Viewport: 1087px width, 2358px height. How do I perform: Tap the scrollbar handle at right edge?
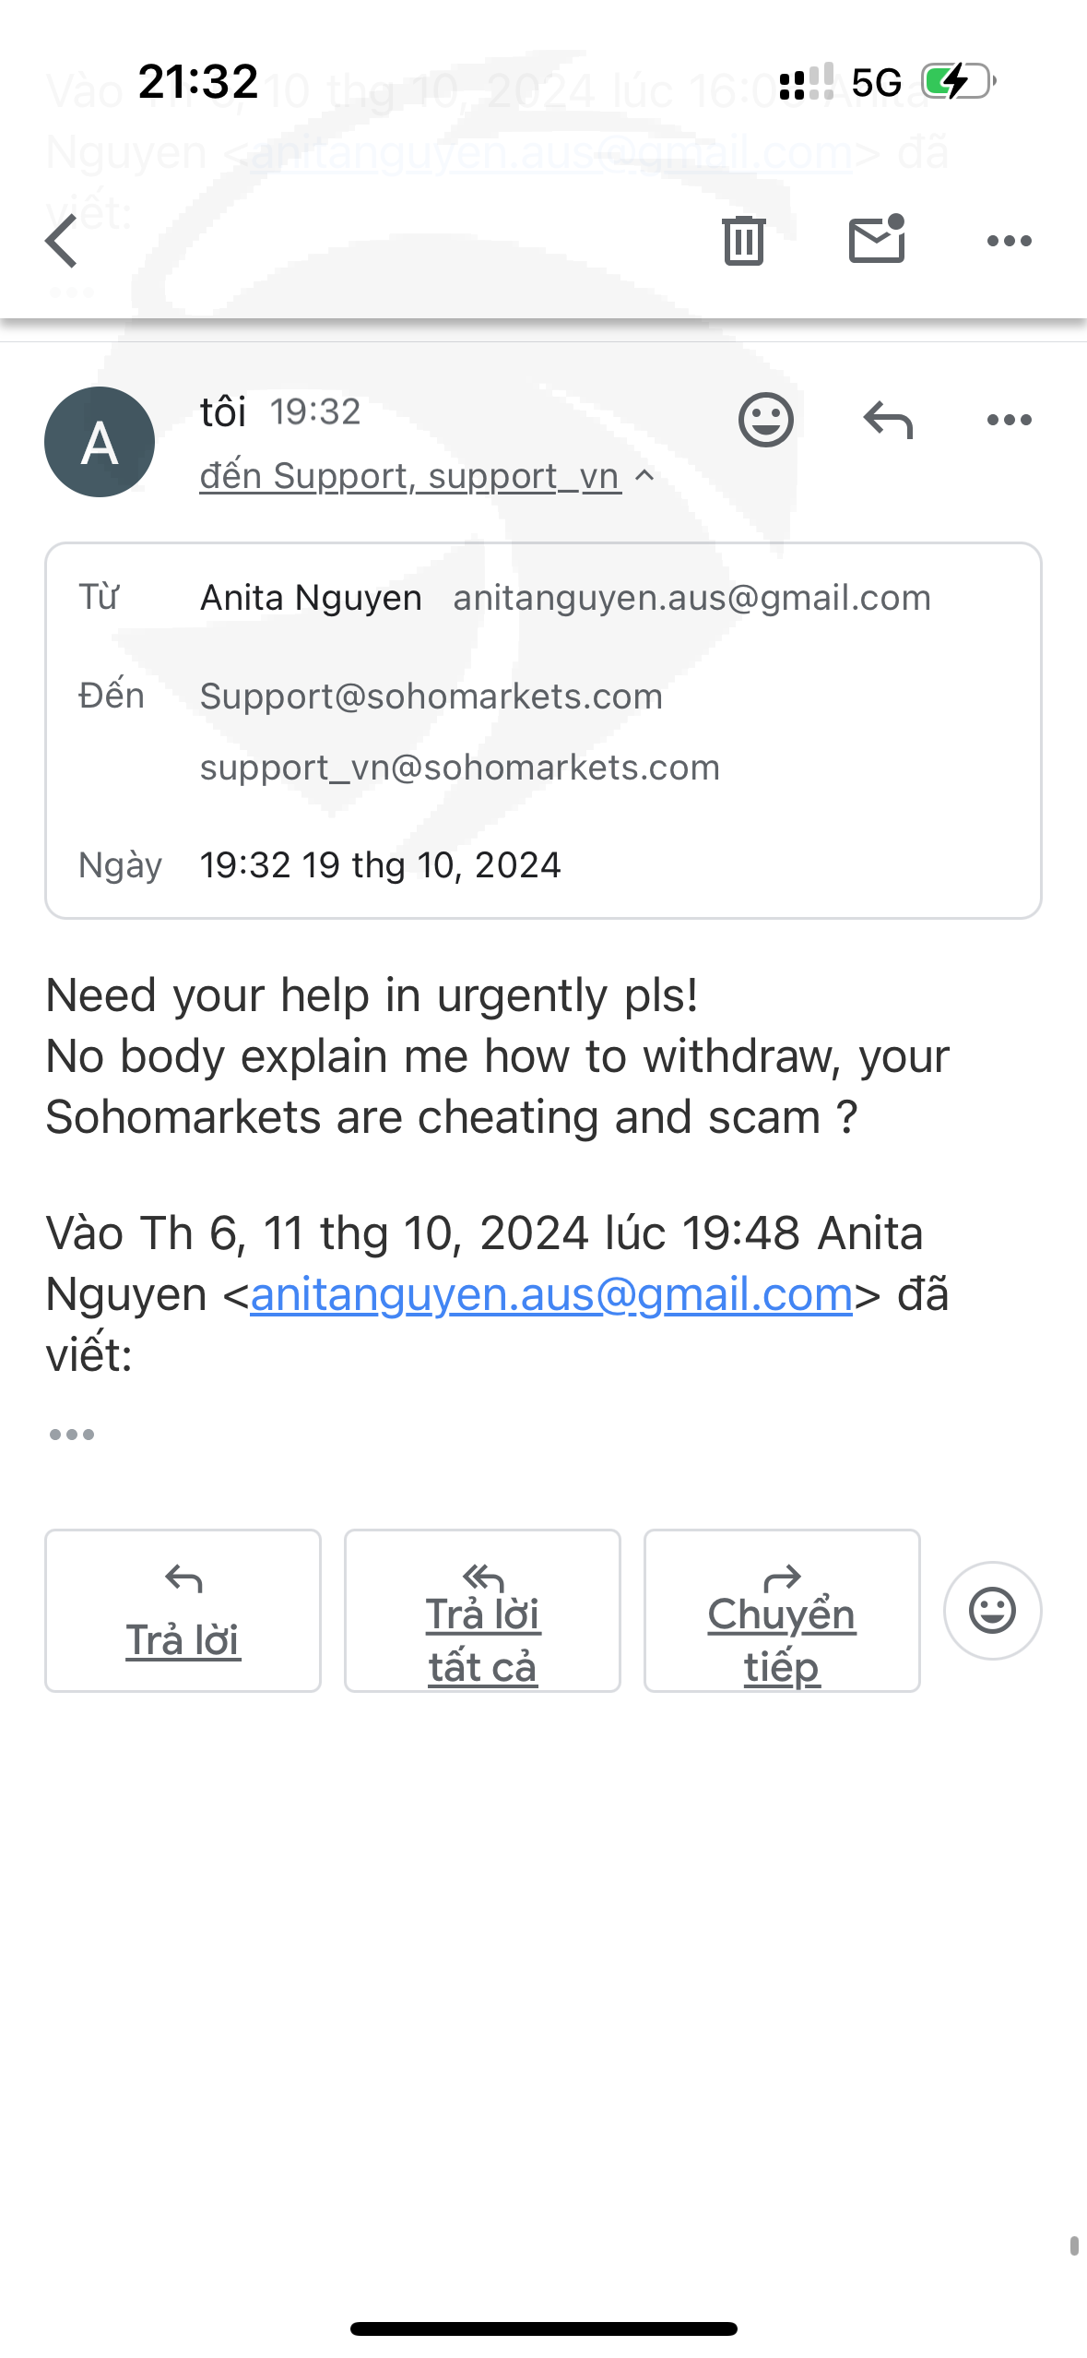click(x=1074, y=2245)
